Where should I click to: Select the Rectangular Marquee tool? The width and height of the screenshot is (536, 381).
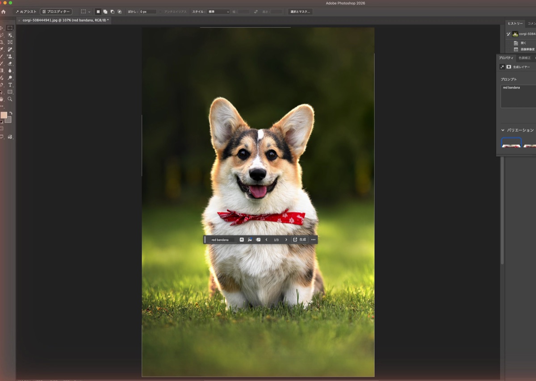coord(10,28)
